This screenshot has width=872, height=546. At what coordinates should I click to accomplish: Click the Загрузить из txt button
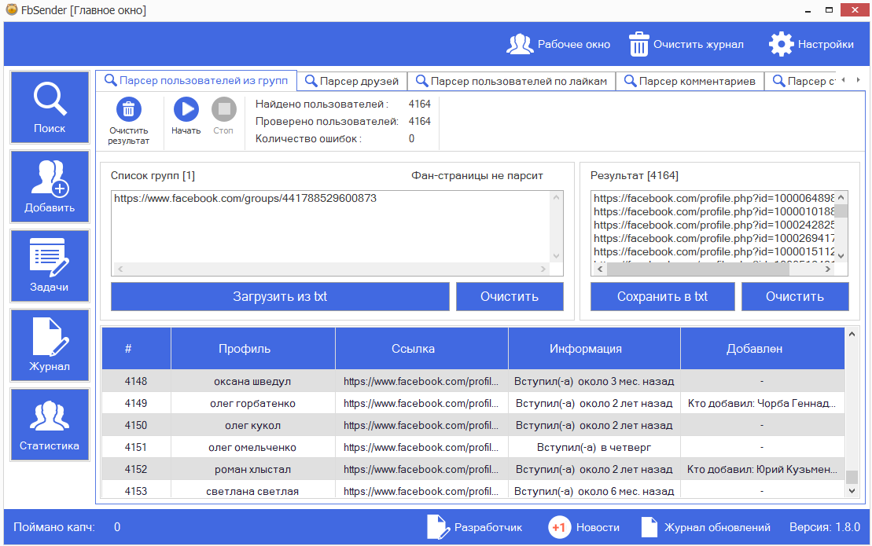(280, 297)
